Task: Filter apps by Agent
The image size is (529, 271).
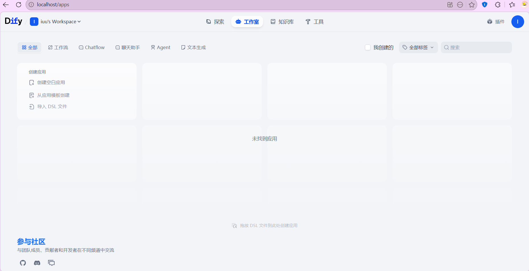Action: (160, 47)
